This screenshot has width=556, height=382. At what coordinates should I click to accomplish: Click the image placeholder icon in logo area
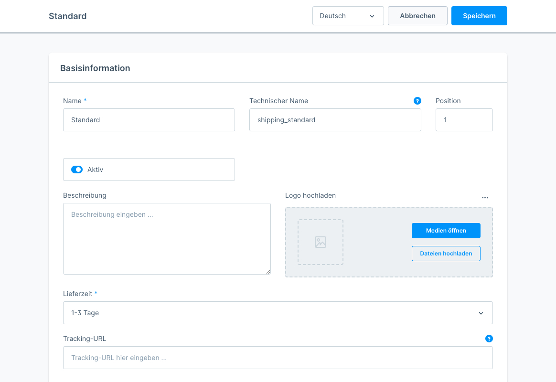click(x=321, y=242)
